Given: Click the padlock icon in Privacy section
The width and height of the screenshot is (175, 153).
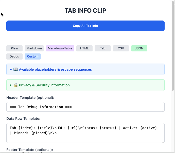Looking at the screenshot, I should 16,85.
